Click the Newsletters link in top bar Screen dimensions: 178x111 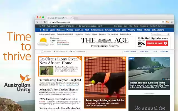click(144, 26)
